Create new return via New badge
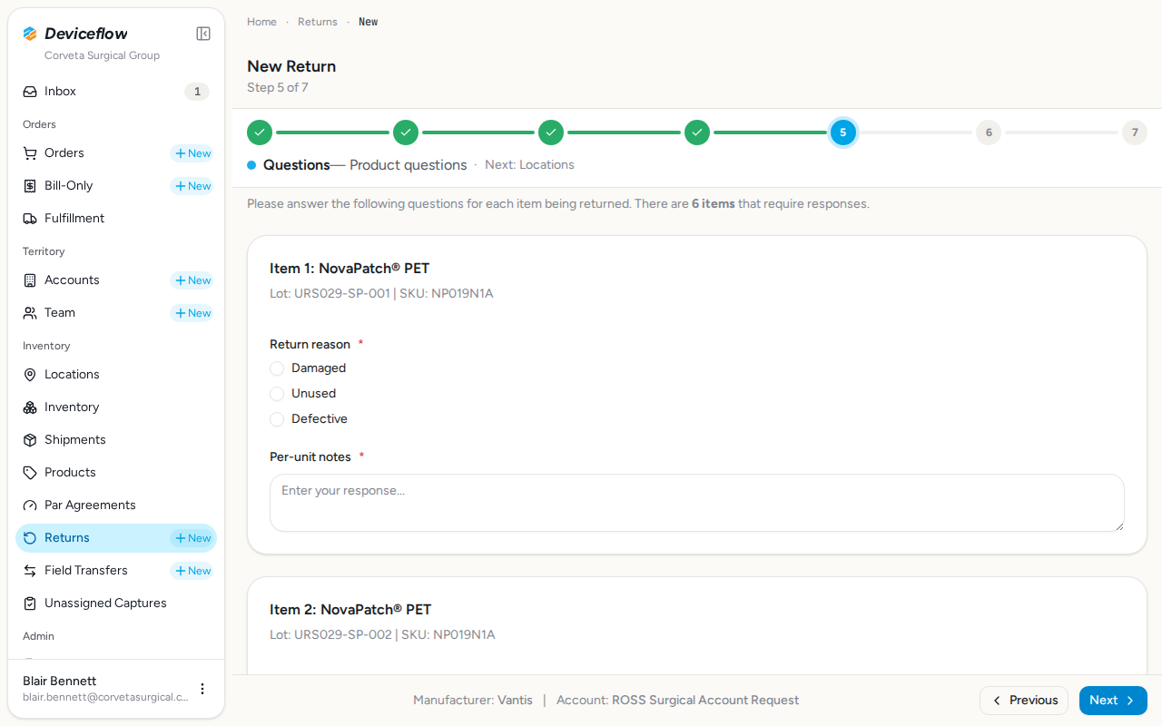 [x=192, y=538]
